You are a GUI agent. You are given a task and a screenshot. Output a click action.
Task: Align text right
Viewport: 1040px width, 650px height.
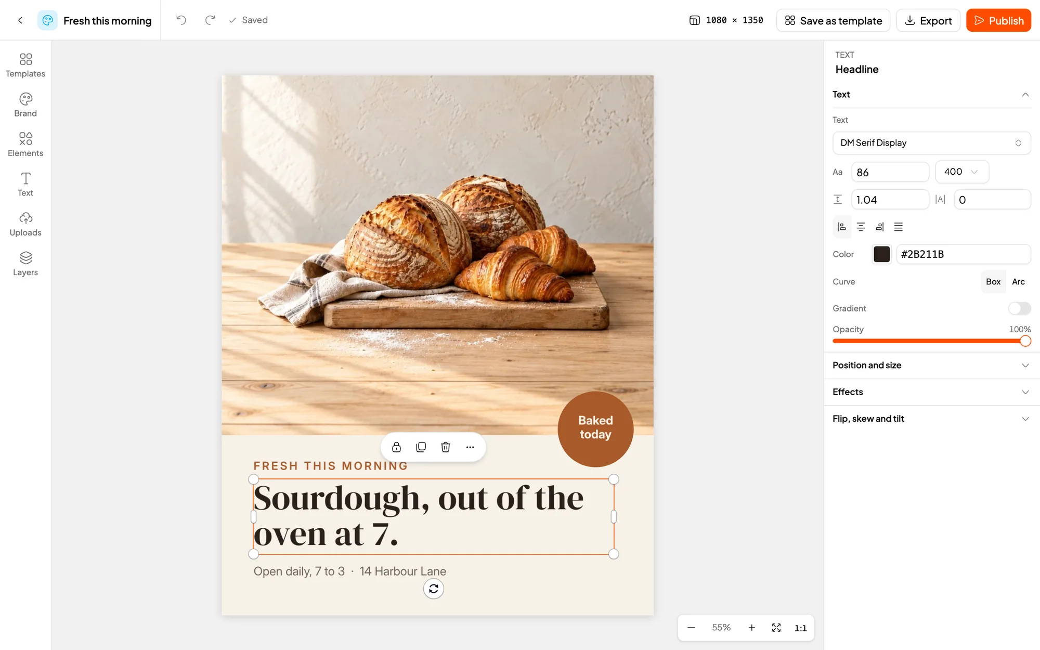[879, 227]
